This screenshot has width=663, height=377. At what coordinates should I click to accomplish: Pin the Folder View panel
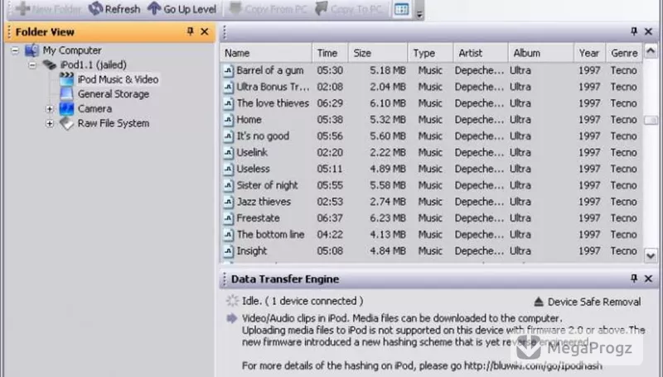191,31
